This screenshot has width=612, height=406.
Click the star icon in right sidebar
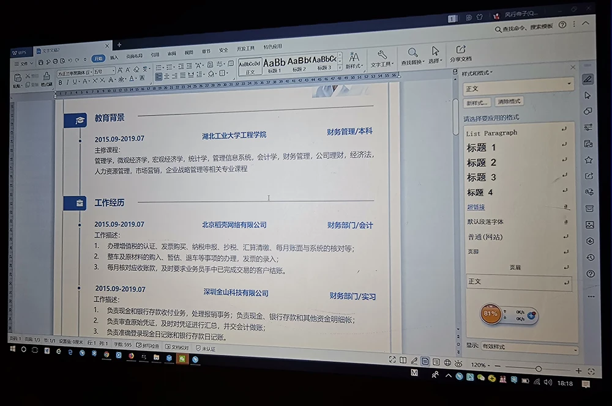click(x=589, y=160)
